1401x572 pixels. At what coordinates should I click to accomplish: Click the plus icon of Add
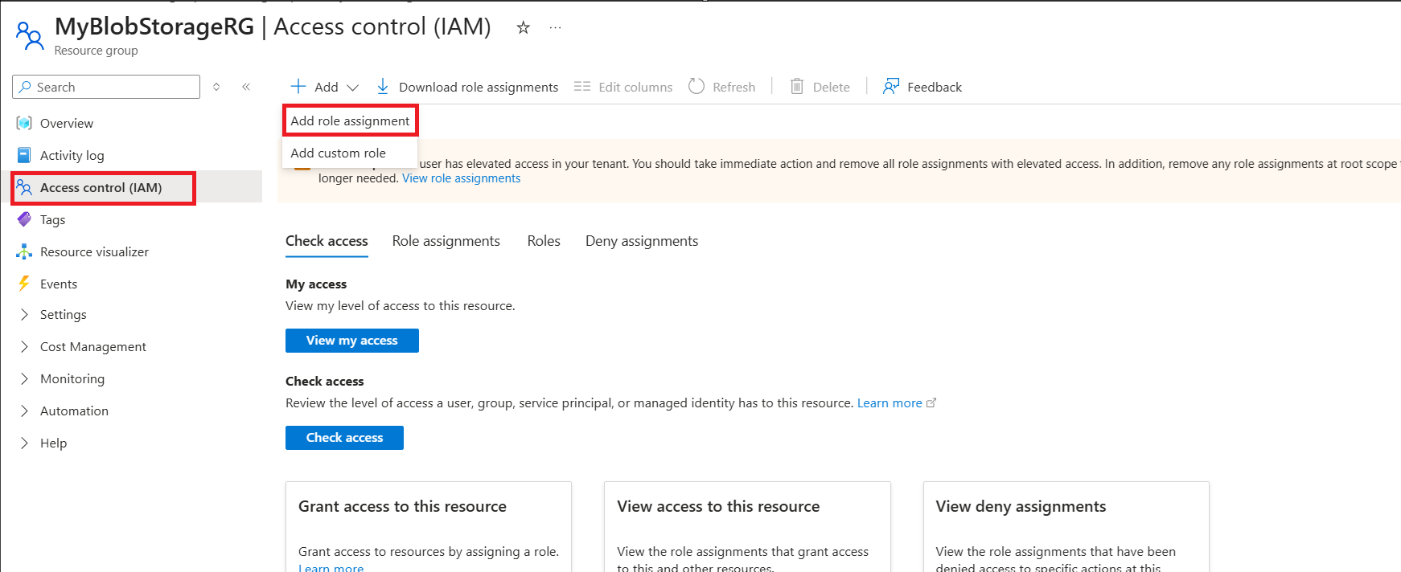pos(298,87)
